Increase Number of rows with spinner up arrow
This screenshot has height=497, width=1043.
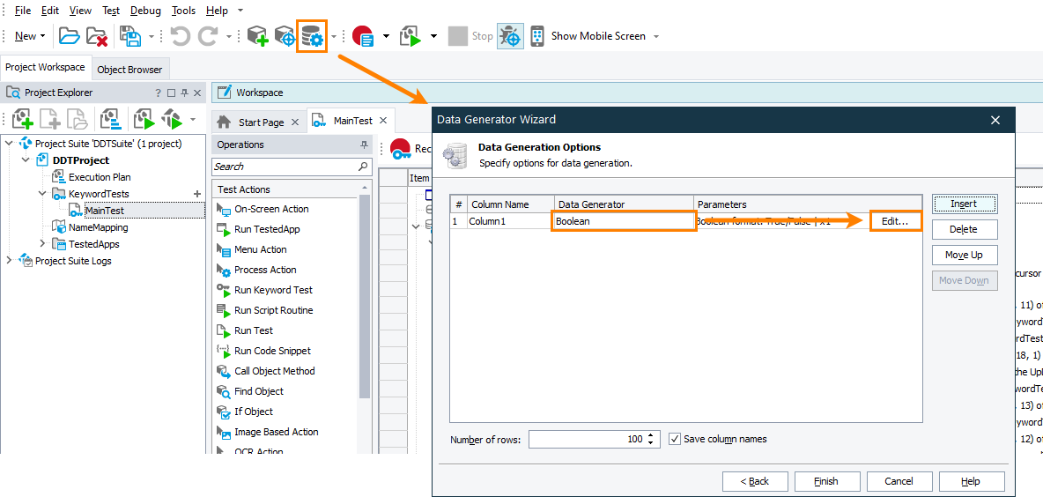[x=651, y=435]
